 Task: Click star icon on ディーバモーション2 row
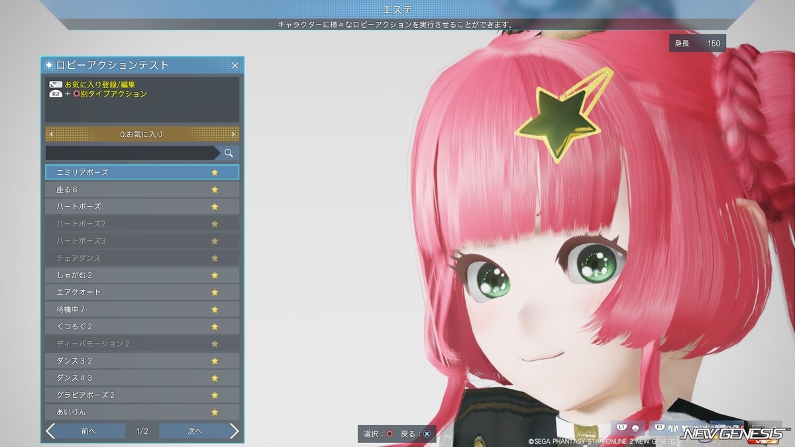point(215,344)
